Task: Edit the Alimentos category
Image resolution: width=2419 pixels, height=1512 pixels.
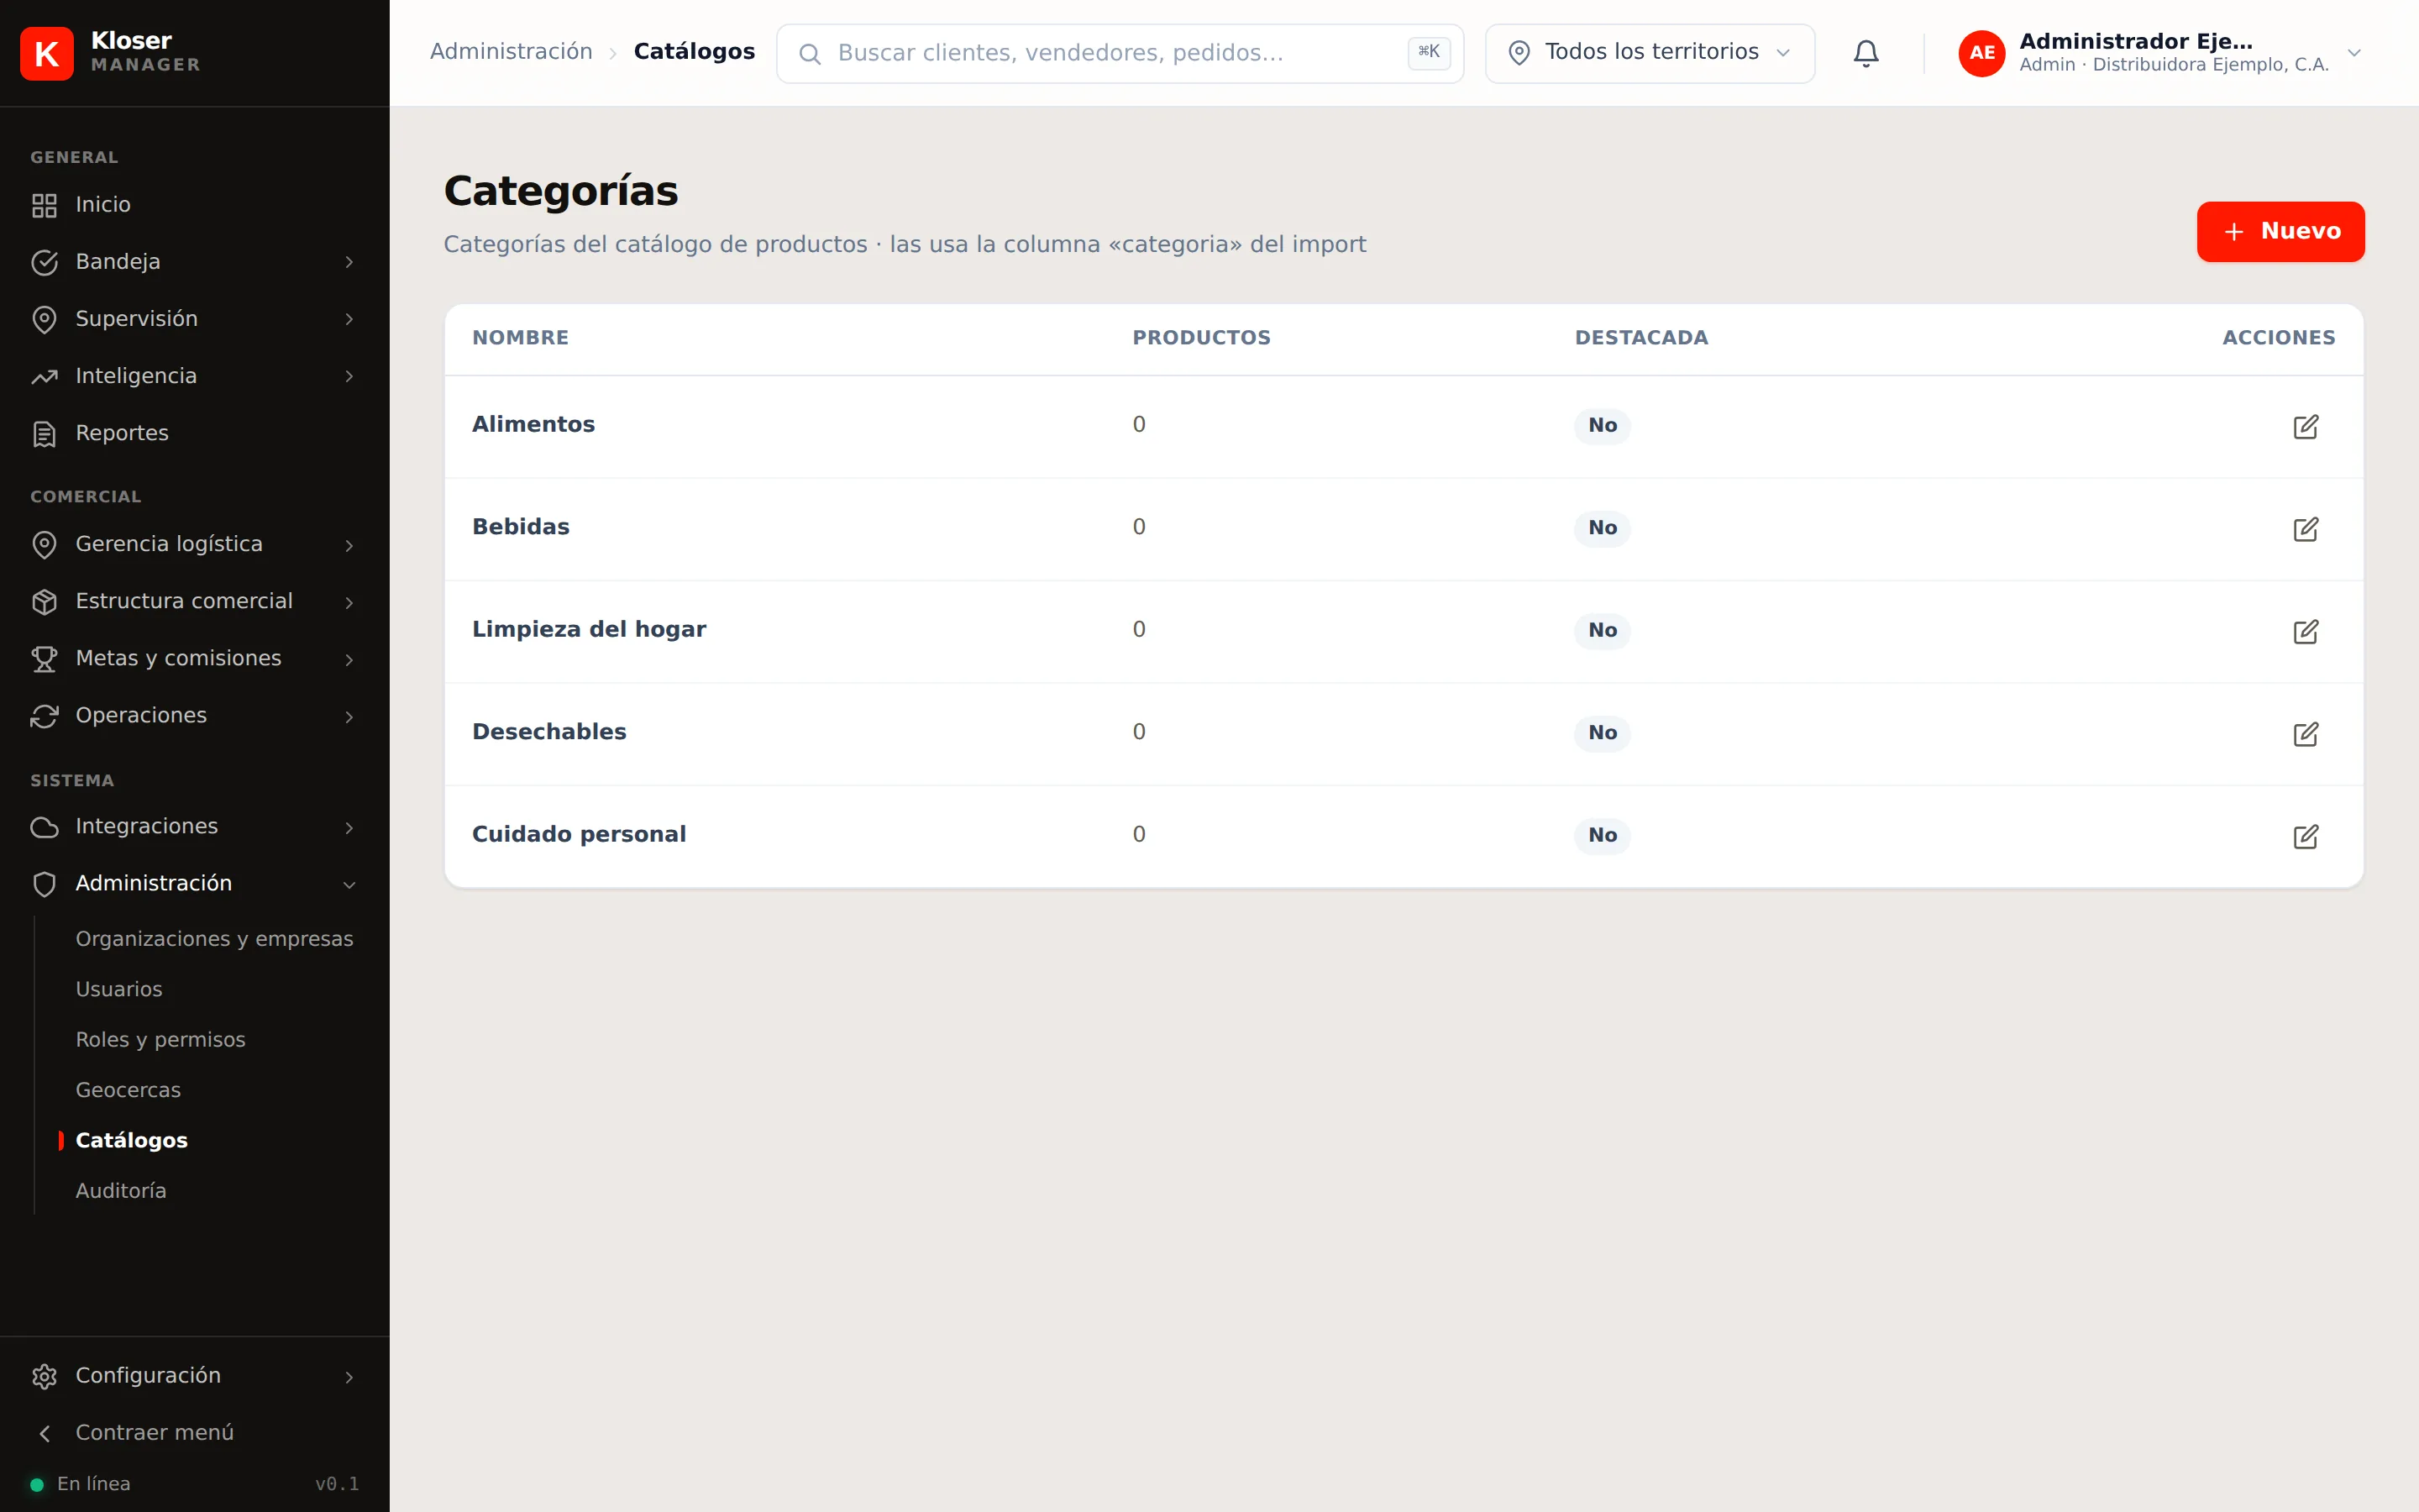Action: [x=2305, y=427]
